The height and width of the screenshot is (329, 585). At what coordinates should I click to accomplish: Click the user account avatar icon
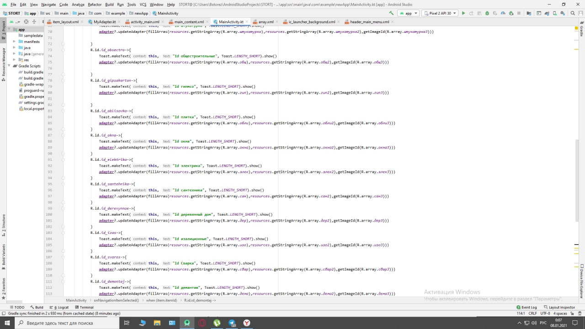click(580, 13)
